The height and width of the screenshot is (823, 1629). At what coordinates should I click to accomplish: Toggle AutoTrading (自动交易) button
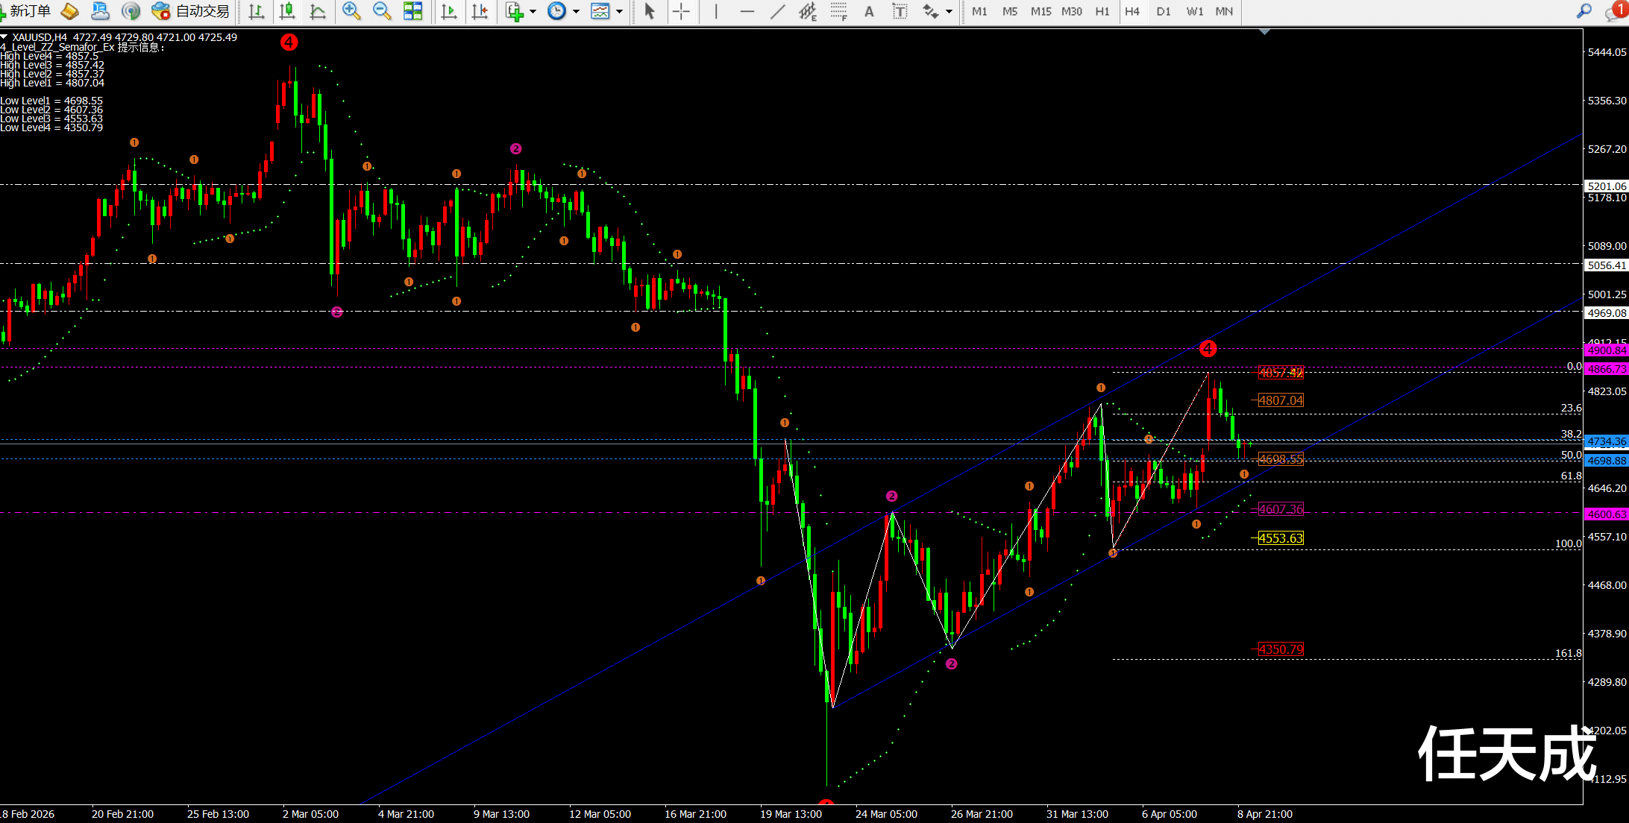coord(191,11)
